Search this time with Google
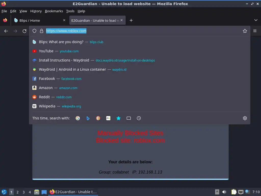This screenshot has width=261, height=196. click(78, 118)
